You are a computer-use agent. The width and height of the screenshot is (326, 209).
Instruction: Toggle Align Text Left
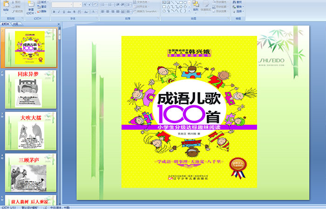103,12
